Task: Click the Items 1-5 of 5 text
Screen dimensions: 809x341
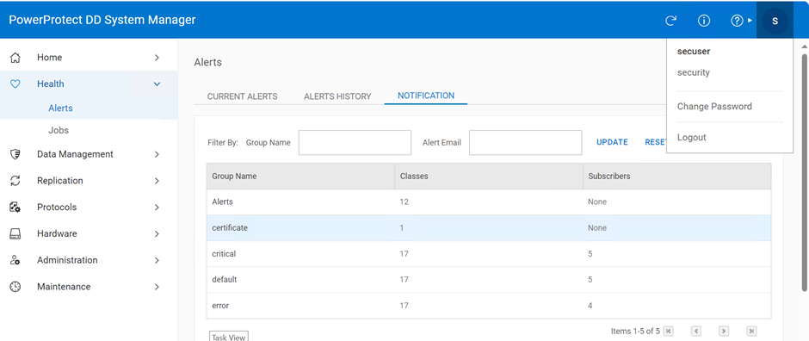Action: (635, 331)
